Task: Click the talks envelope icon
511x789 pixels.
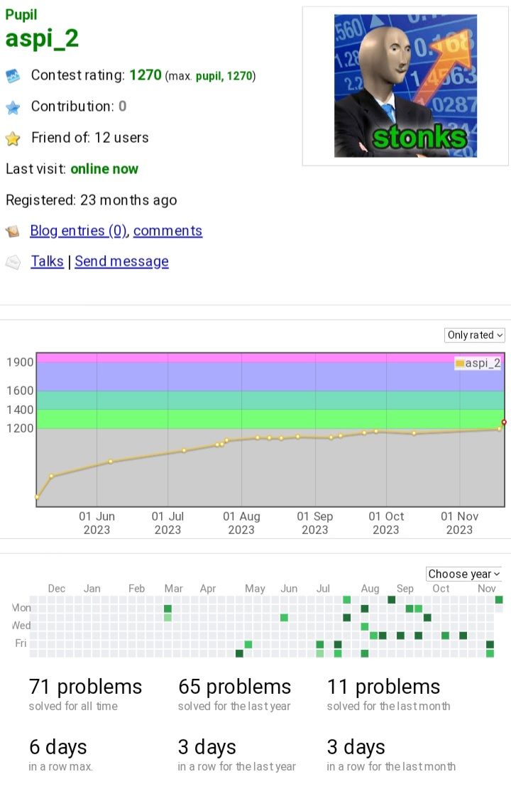Action: tap(13, 262)
